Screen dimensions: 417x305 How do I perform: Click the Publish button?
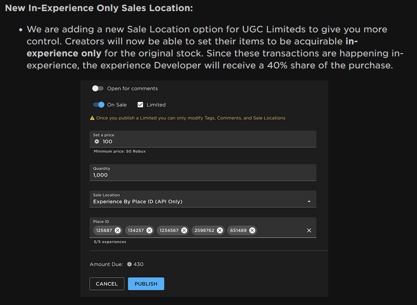point(146,284)
